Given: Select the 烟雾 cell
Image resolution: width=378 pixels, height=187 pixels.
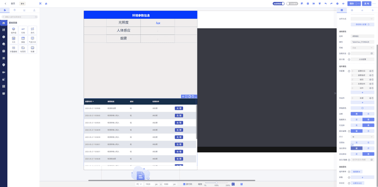Looking at the screenshot, I should coord(123,39).
